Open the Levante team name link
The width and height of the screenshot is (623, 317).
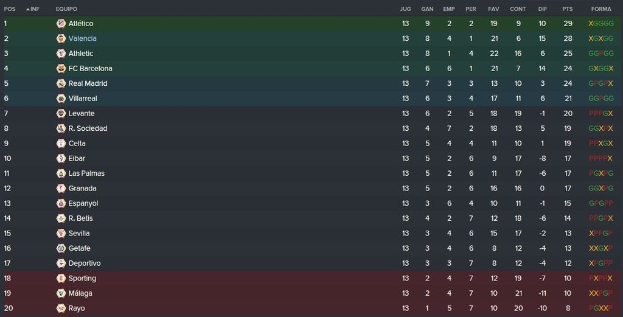[82, 113]
